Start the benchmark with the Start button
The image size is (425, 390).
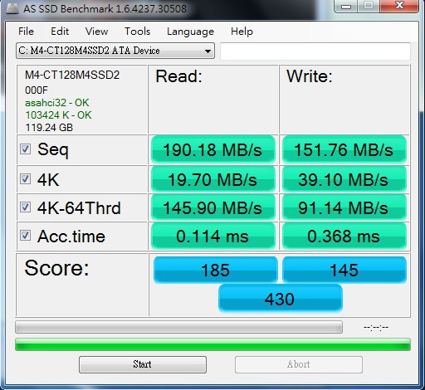143,364
